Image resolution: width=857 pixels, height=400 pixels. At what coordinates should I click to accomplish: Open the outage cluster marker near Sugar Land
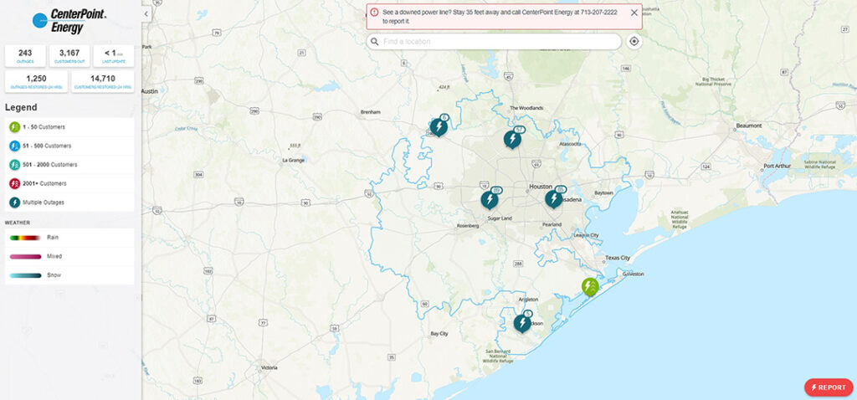point(490,199)
